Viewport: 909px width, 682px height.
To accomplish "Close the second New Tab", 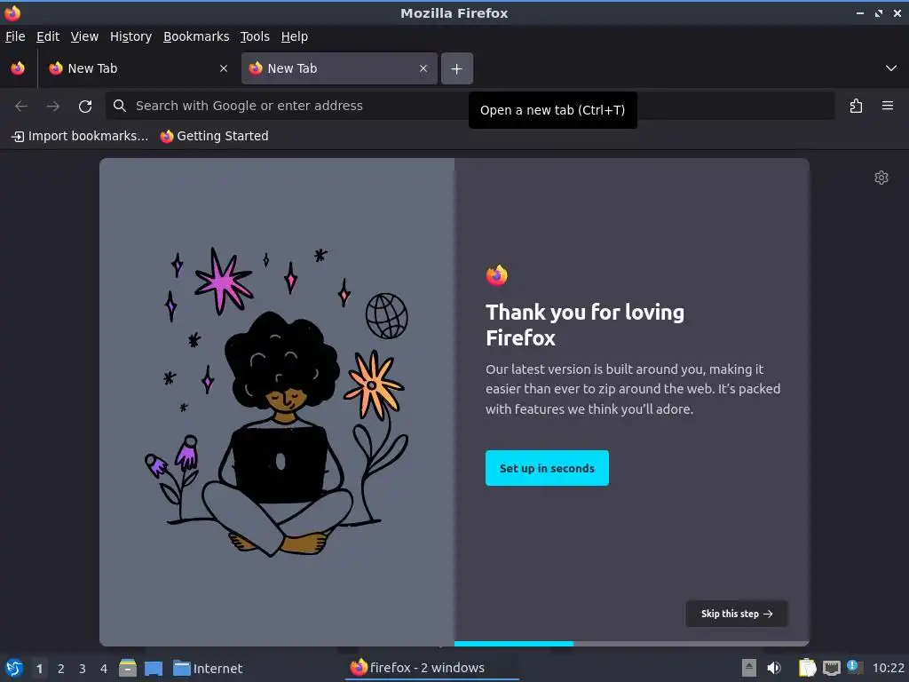I will tap(423, 68).
